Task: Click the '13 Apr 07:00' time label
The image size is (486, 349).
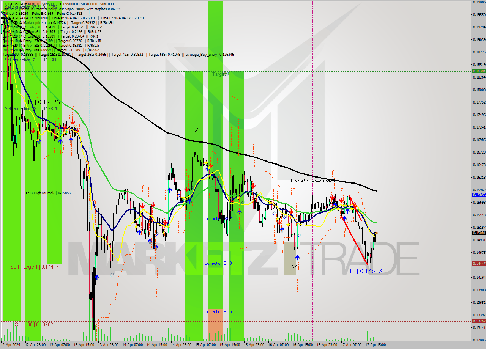Action: point(60,345)
